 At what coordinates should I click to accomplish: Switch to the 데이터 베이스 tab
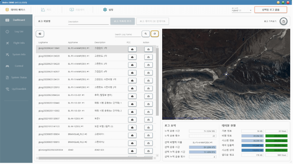point(15,10)
